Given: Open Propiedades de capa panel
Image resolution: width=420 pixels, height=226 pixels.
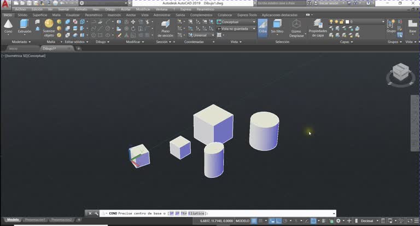Looking at the screenshot, I should pyautogui.click(x=318, y=28).
